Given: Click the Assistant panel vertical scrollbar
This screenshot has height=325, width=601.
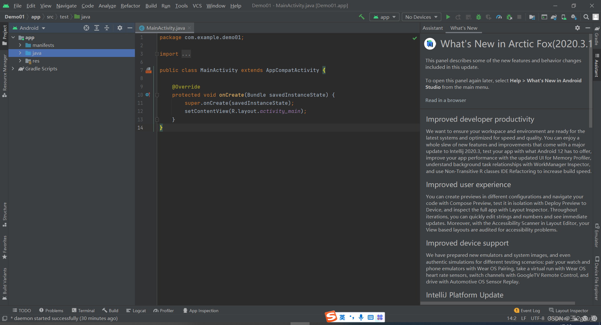Looking at the screenshot, I should click(x=591, y=80).
